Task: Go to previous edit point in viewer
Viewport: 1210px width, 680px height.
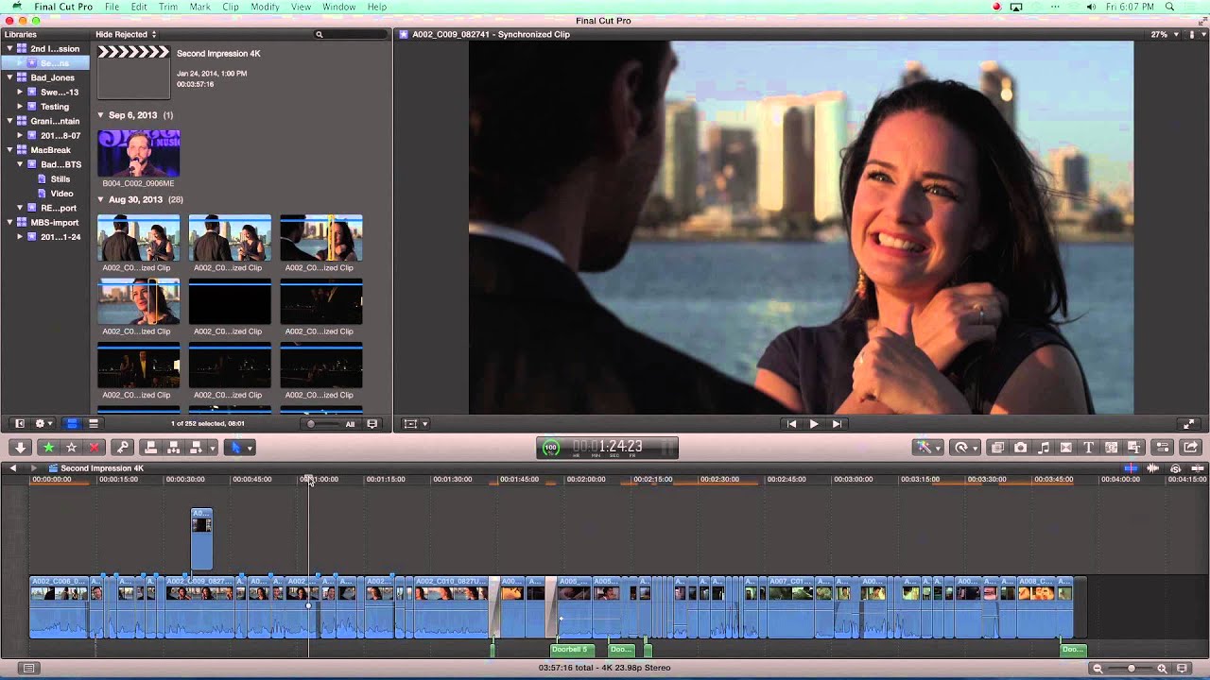Action: pyautogui.click(x=791, y=424)
